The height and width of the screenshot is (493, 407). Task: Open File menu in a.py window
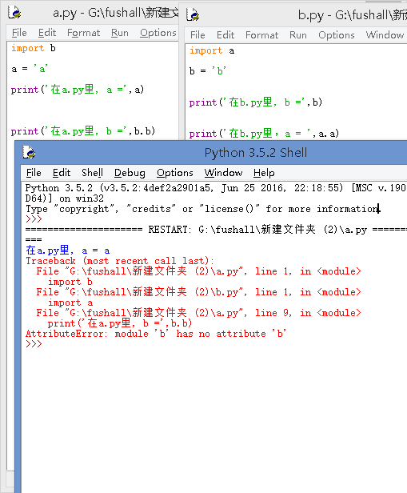coord(19,33)
